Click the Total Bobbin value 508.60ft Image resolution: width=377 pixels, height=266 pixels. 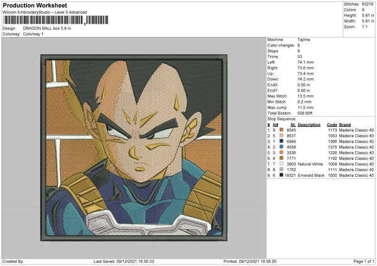tap(305, 113)
